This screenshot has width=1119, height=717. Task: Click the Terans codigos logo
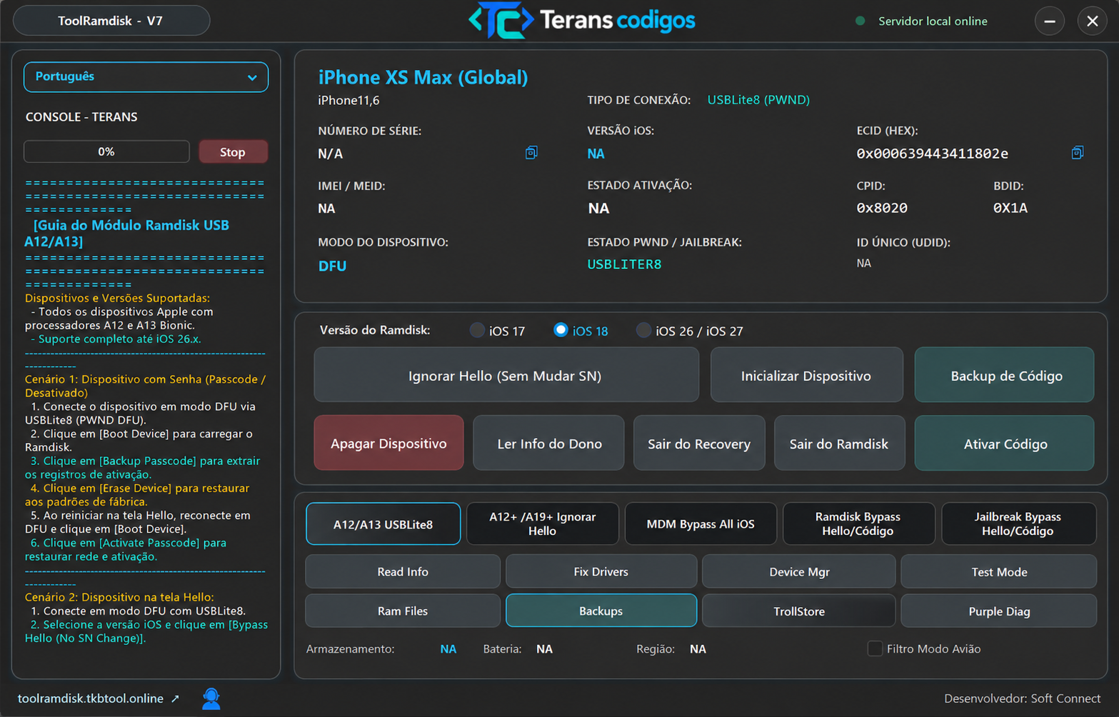582,21
